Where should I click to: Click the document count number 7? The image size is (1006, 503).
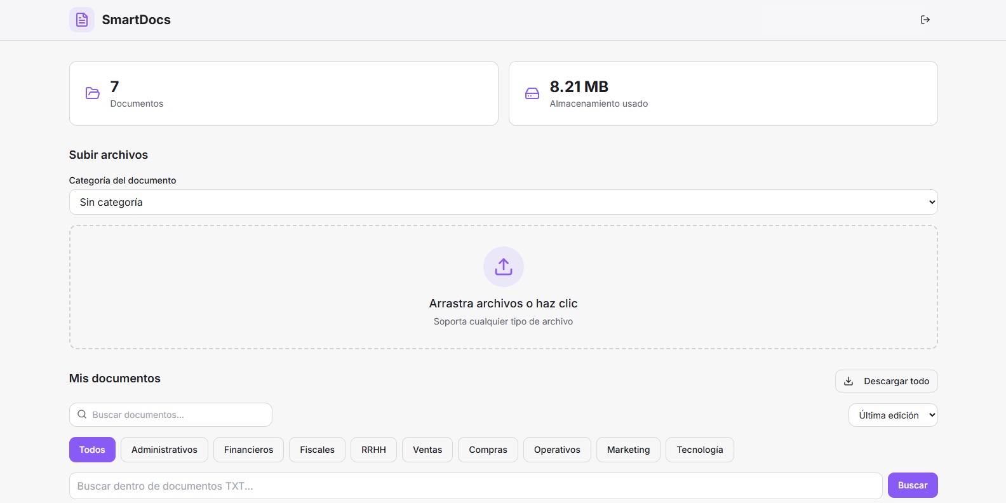tap(115, 86)
